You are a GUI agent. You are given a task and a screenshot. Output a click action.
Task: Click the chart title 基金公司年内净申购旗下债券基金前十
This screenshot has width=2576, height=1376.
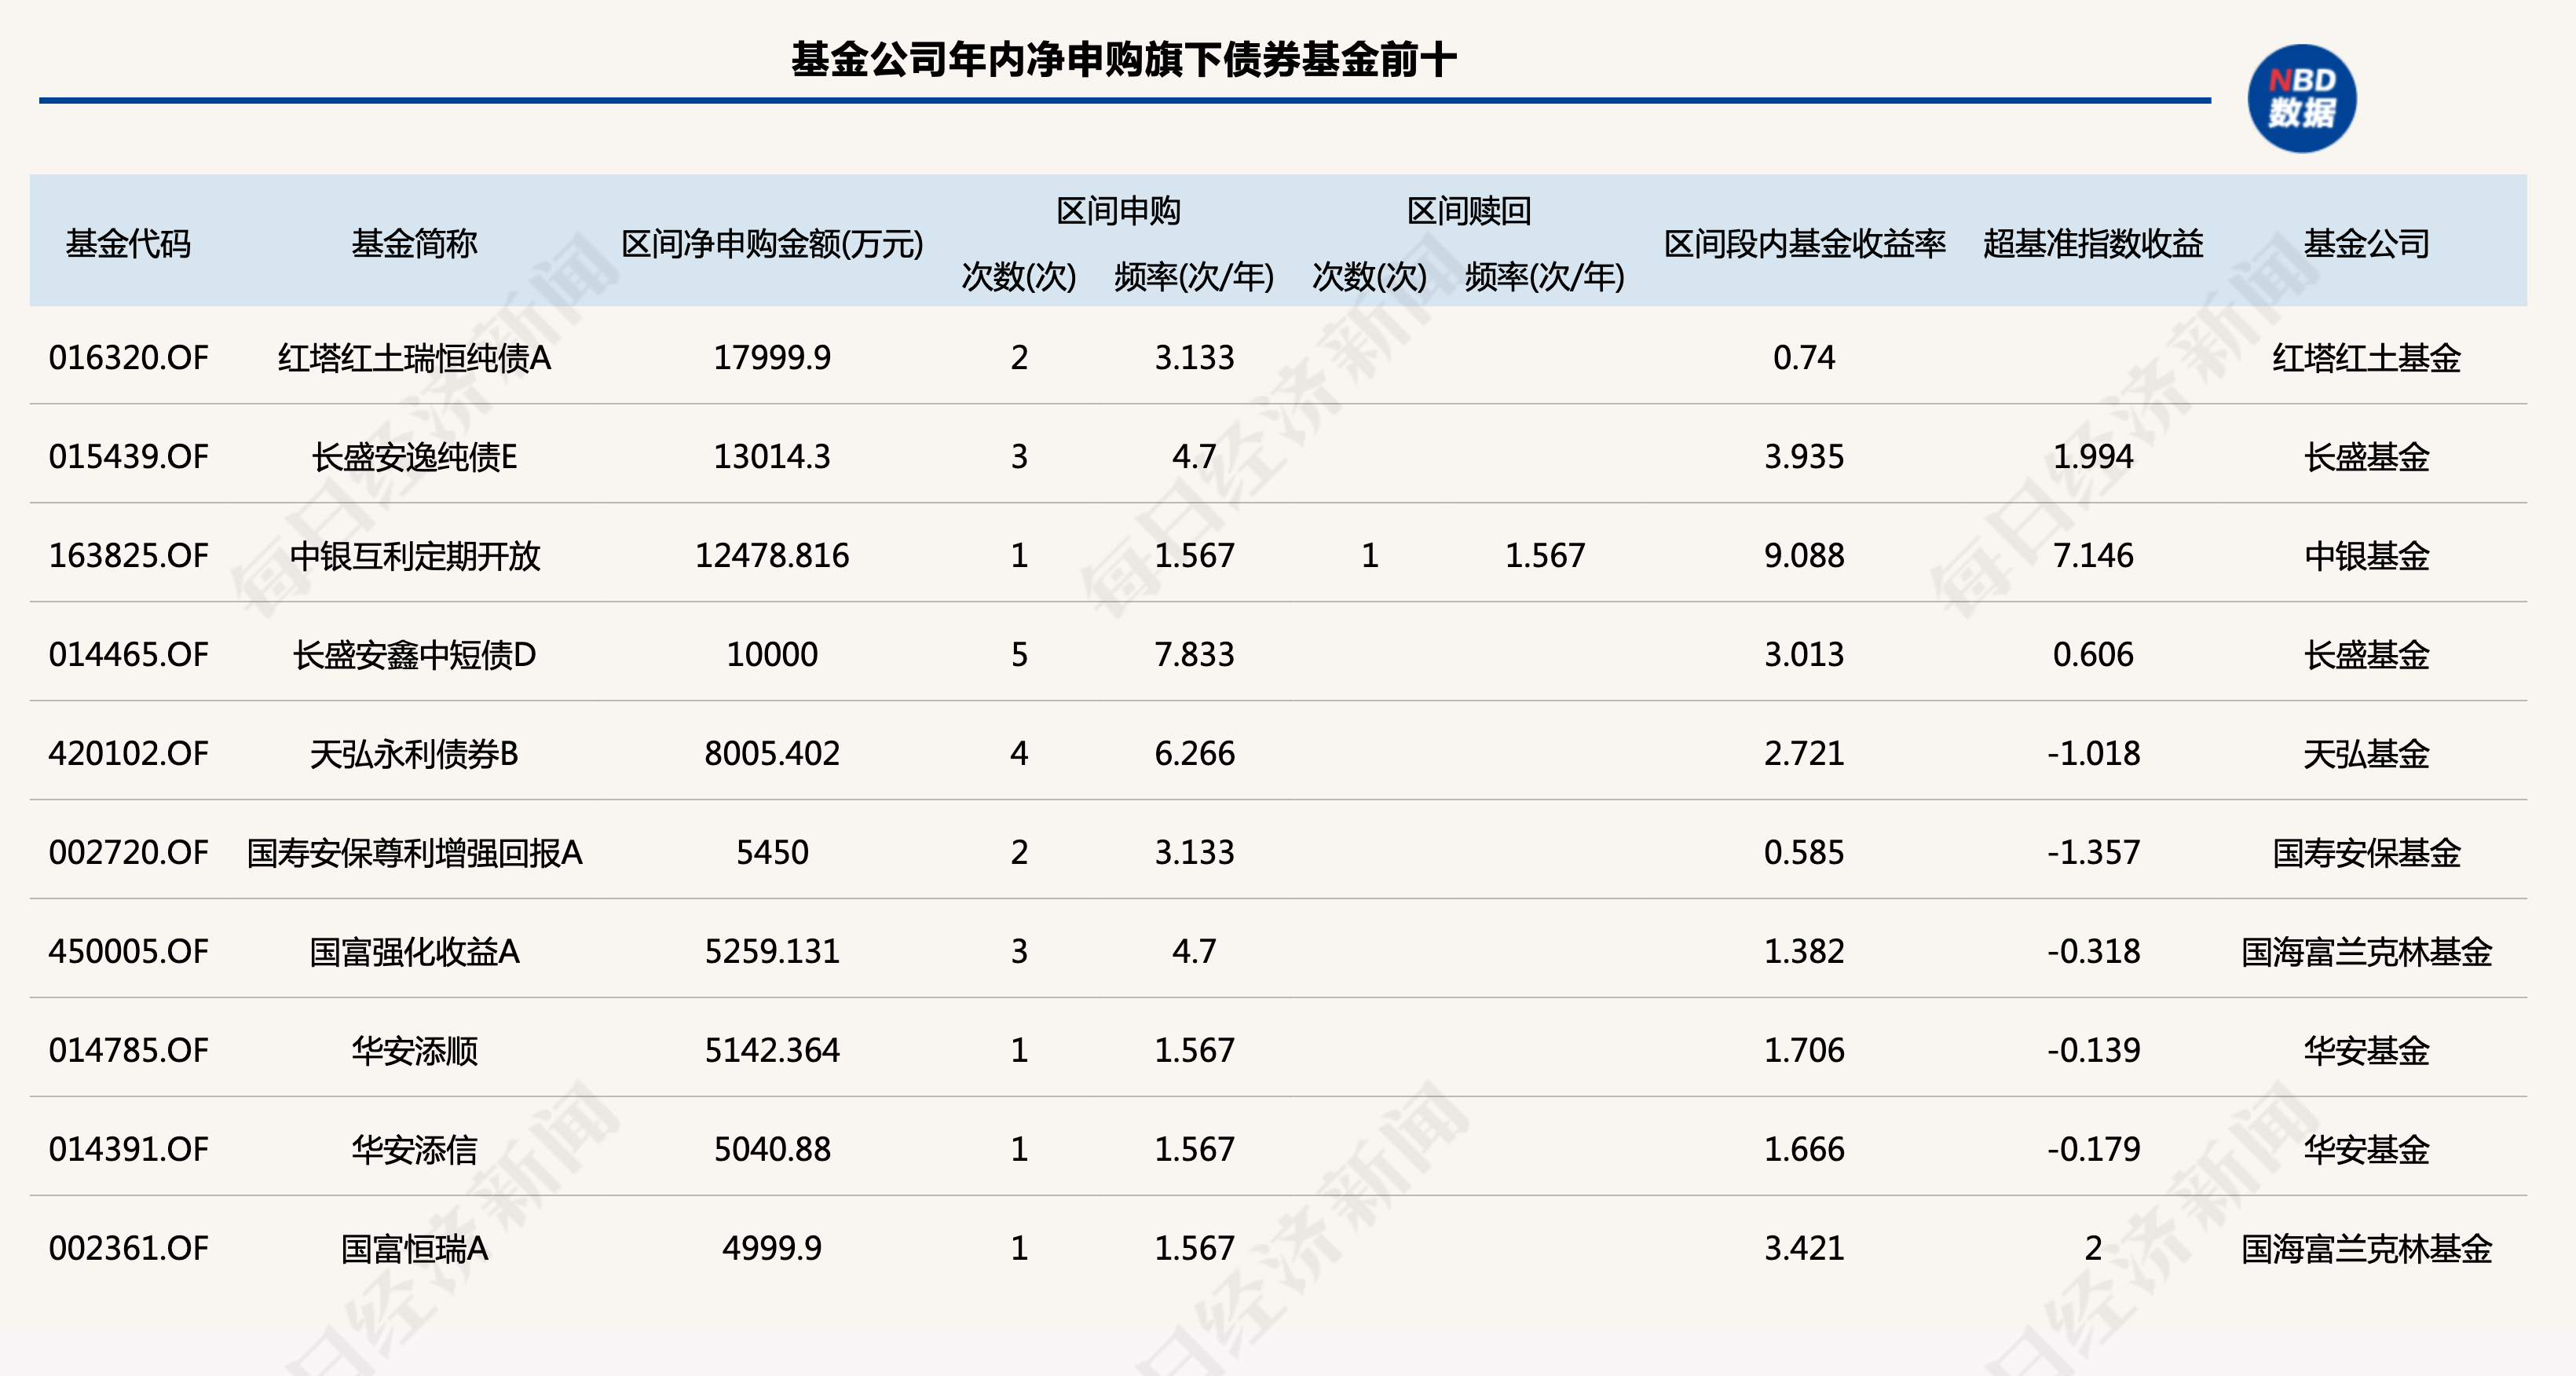pyautogui.click(x=1123, y=59)
